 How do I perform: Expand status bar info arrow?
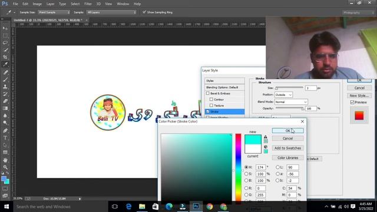80,199
